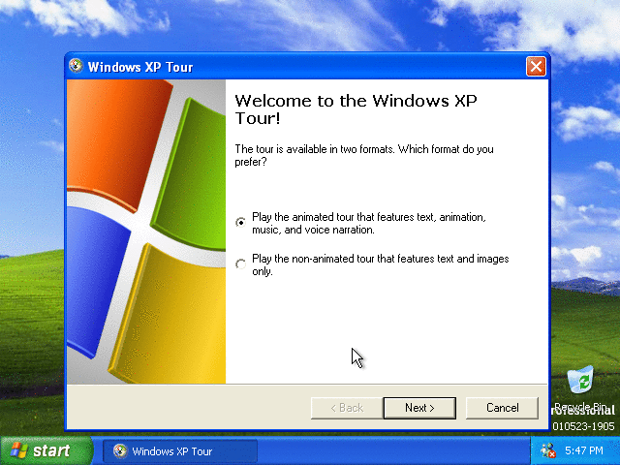Click the 'Welcome to the Windows XP Tour!' heading
620x465 pixels.
(x=356, y=109)
